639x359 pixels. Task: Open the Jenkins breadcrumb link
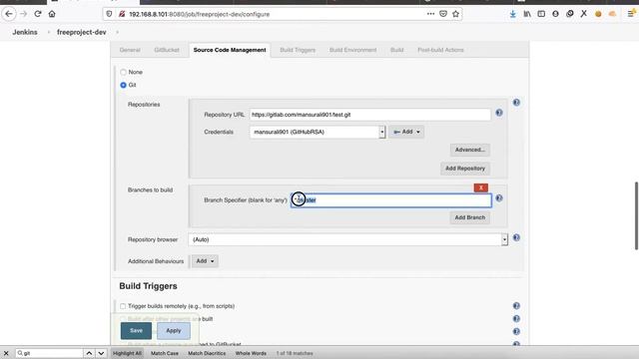click(25, 32)
